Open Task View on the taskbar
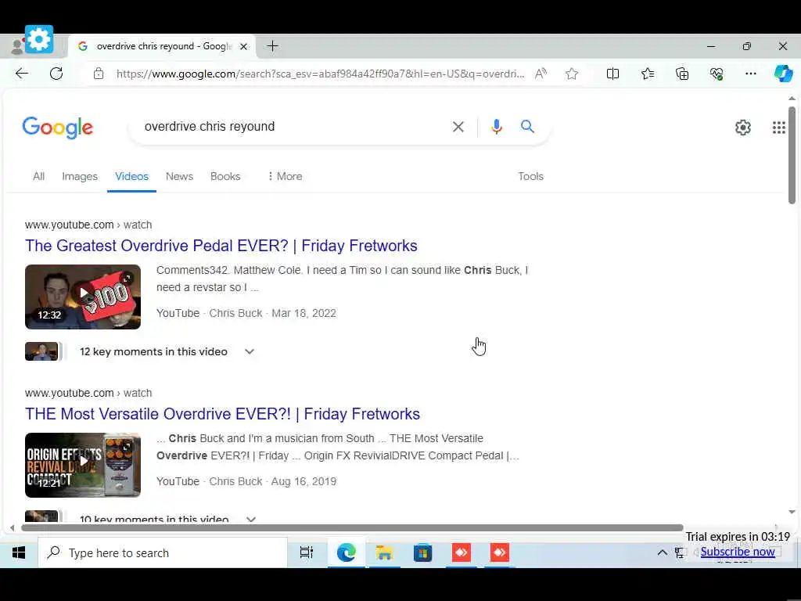 coord(307,552)
